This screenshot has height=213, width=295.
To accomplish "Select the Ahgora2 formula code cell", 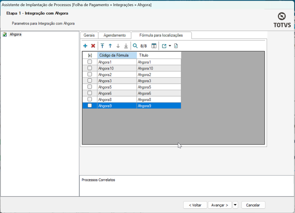I will pyautogui.click(x=117, y=74).
